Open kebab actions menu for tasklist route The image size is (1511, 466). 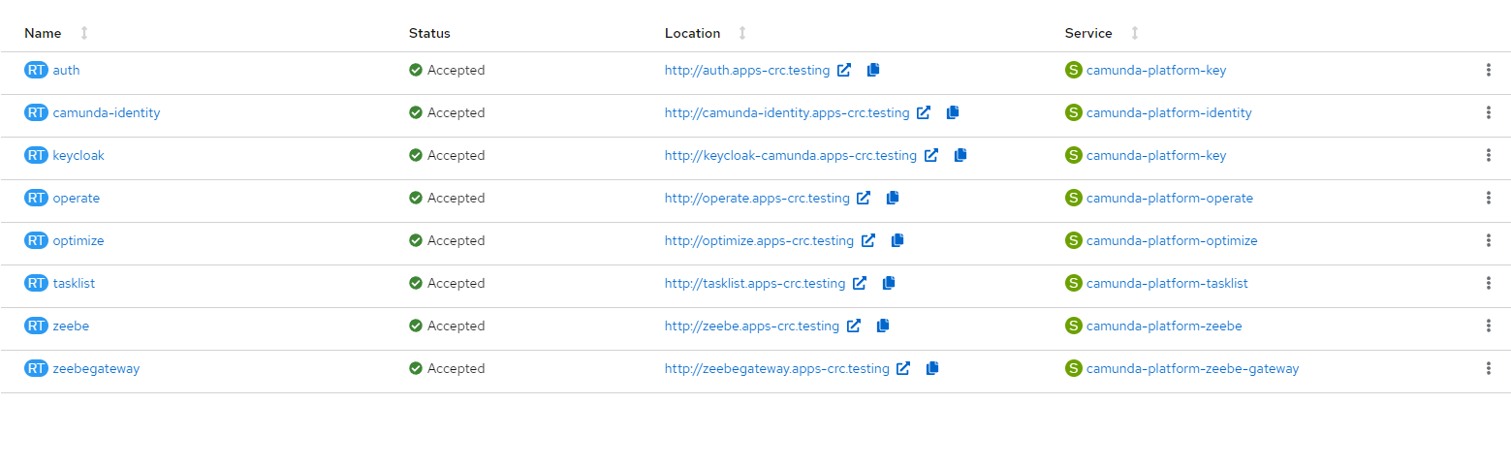click(x=1488, y=283)
